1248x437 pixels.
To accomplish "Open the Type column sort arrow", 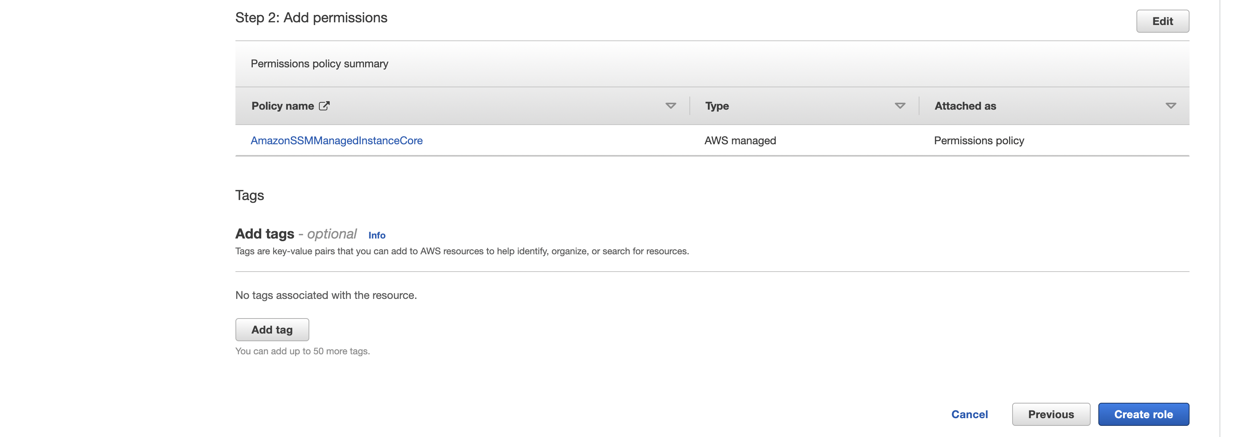I will tap(900, 106).
